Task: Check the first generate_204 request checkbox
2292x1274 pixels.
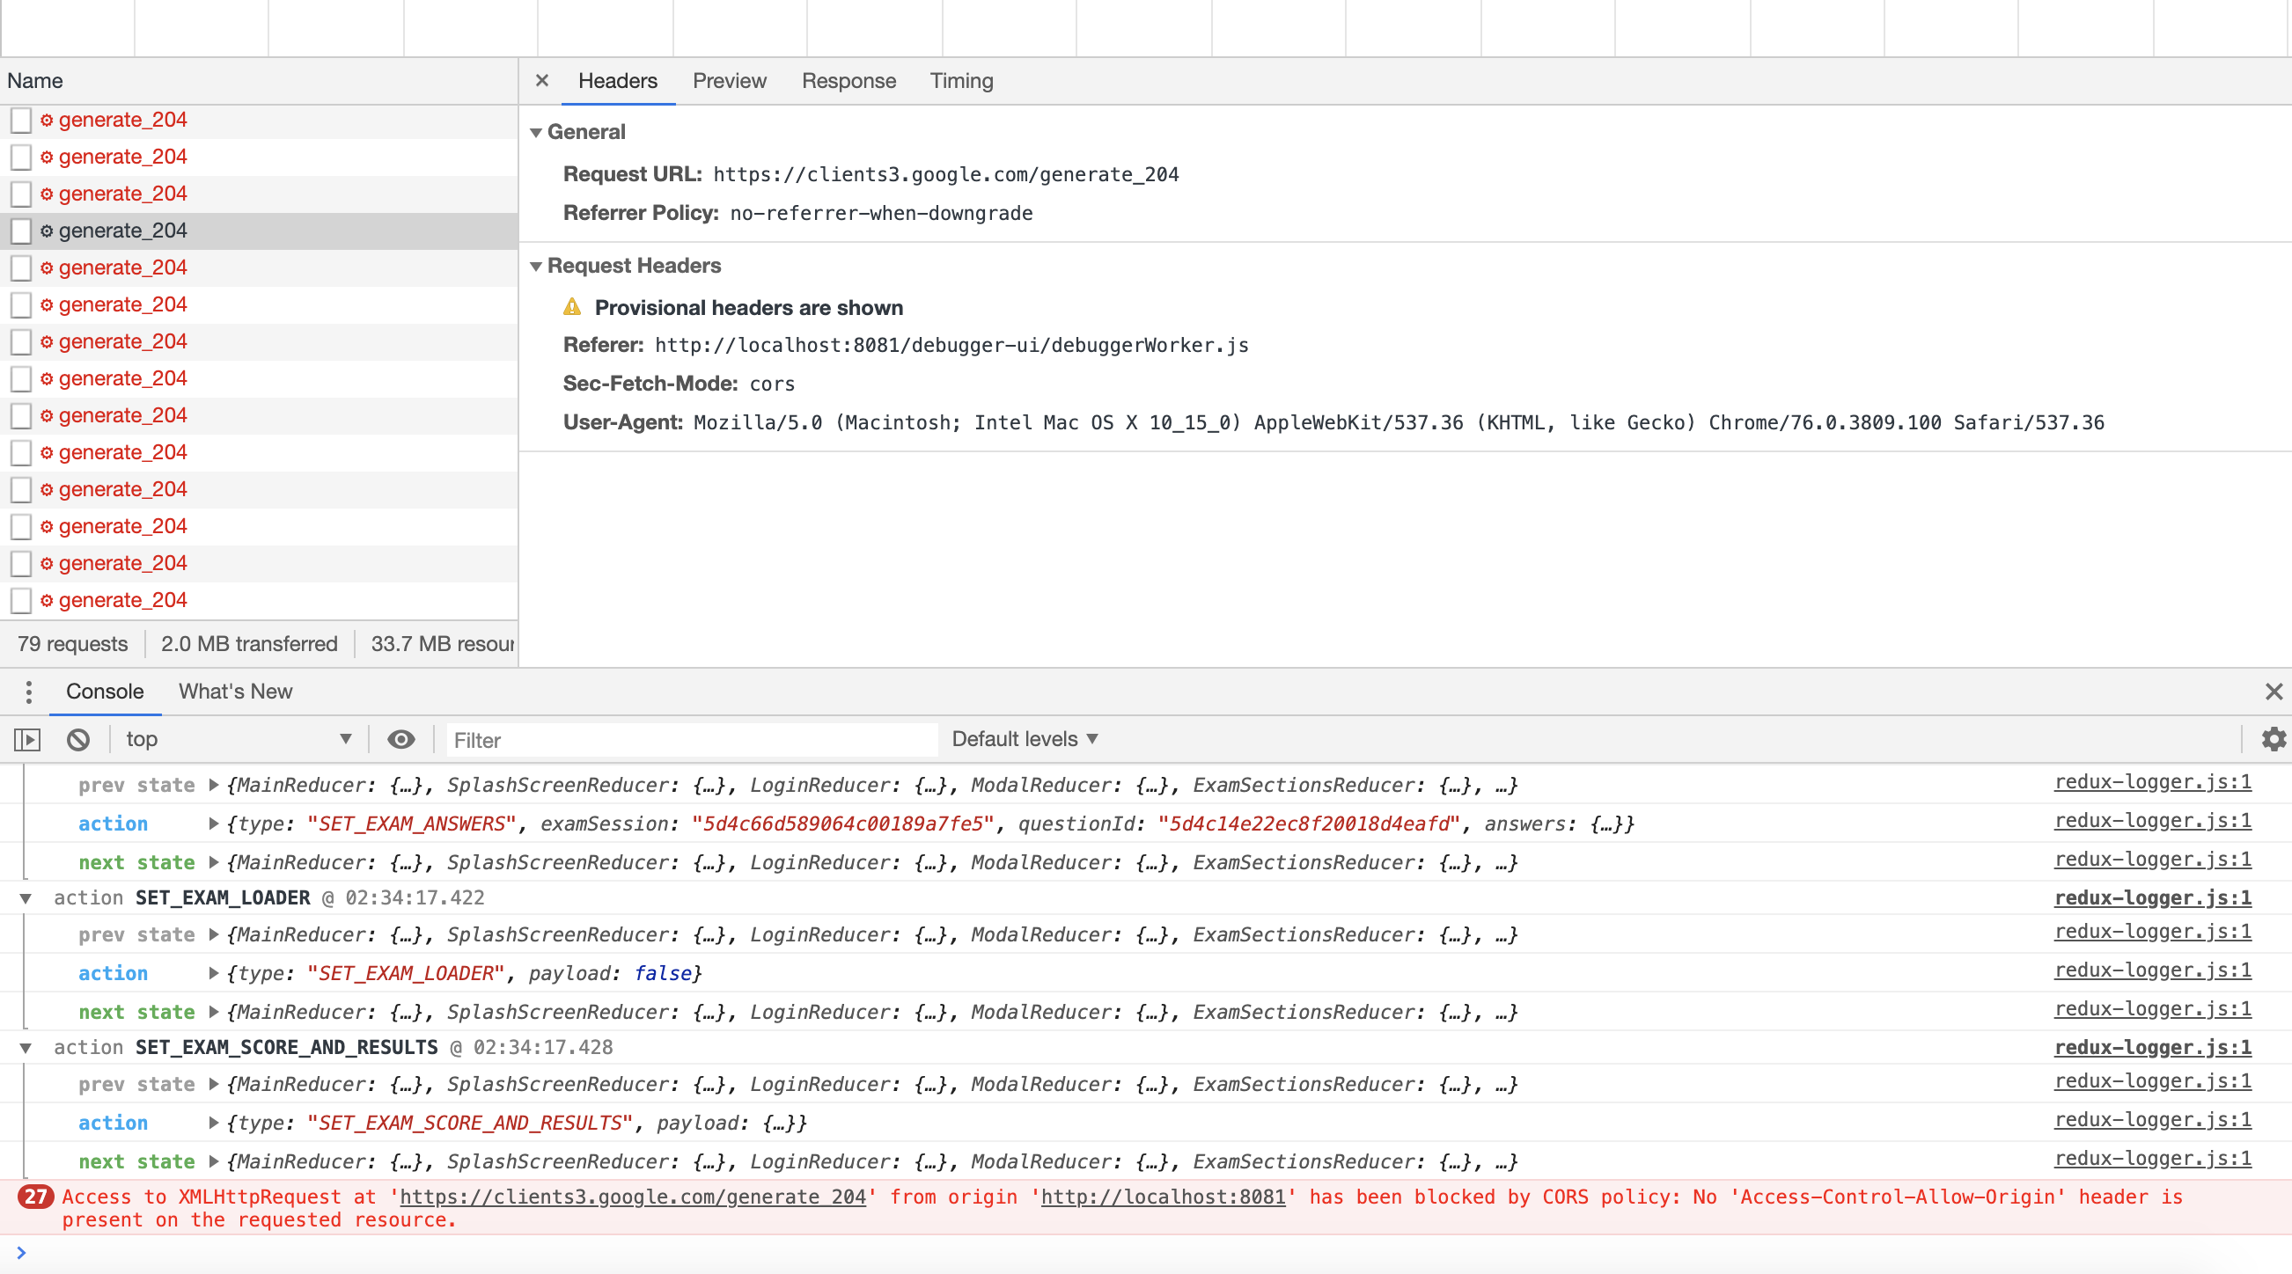Action: [21, 121]
